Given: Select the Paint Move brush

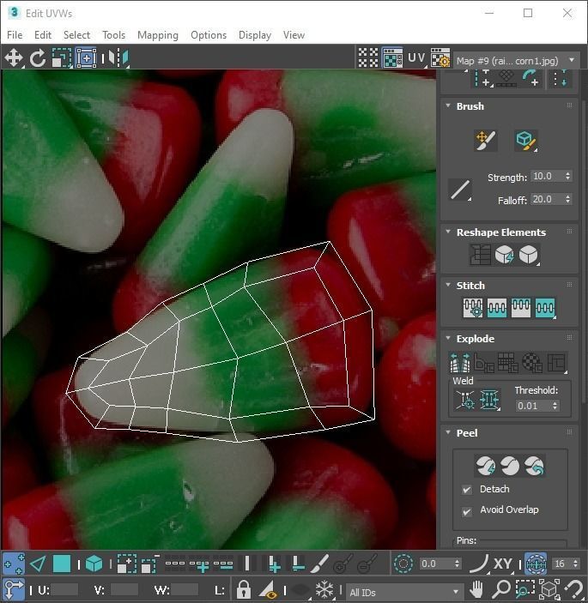Looking at the screenshot, I should tap(485, 141).
